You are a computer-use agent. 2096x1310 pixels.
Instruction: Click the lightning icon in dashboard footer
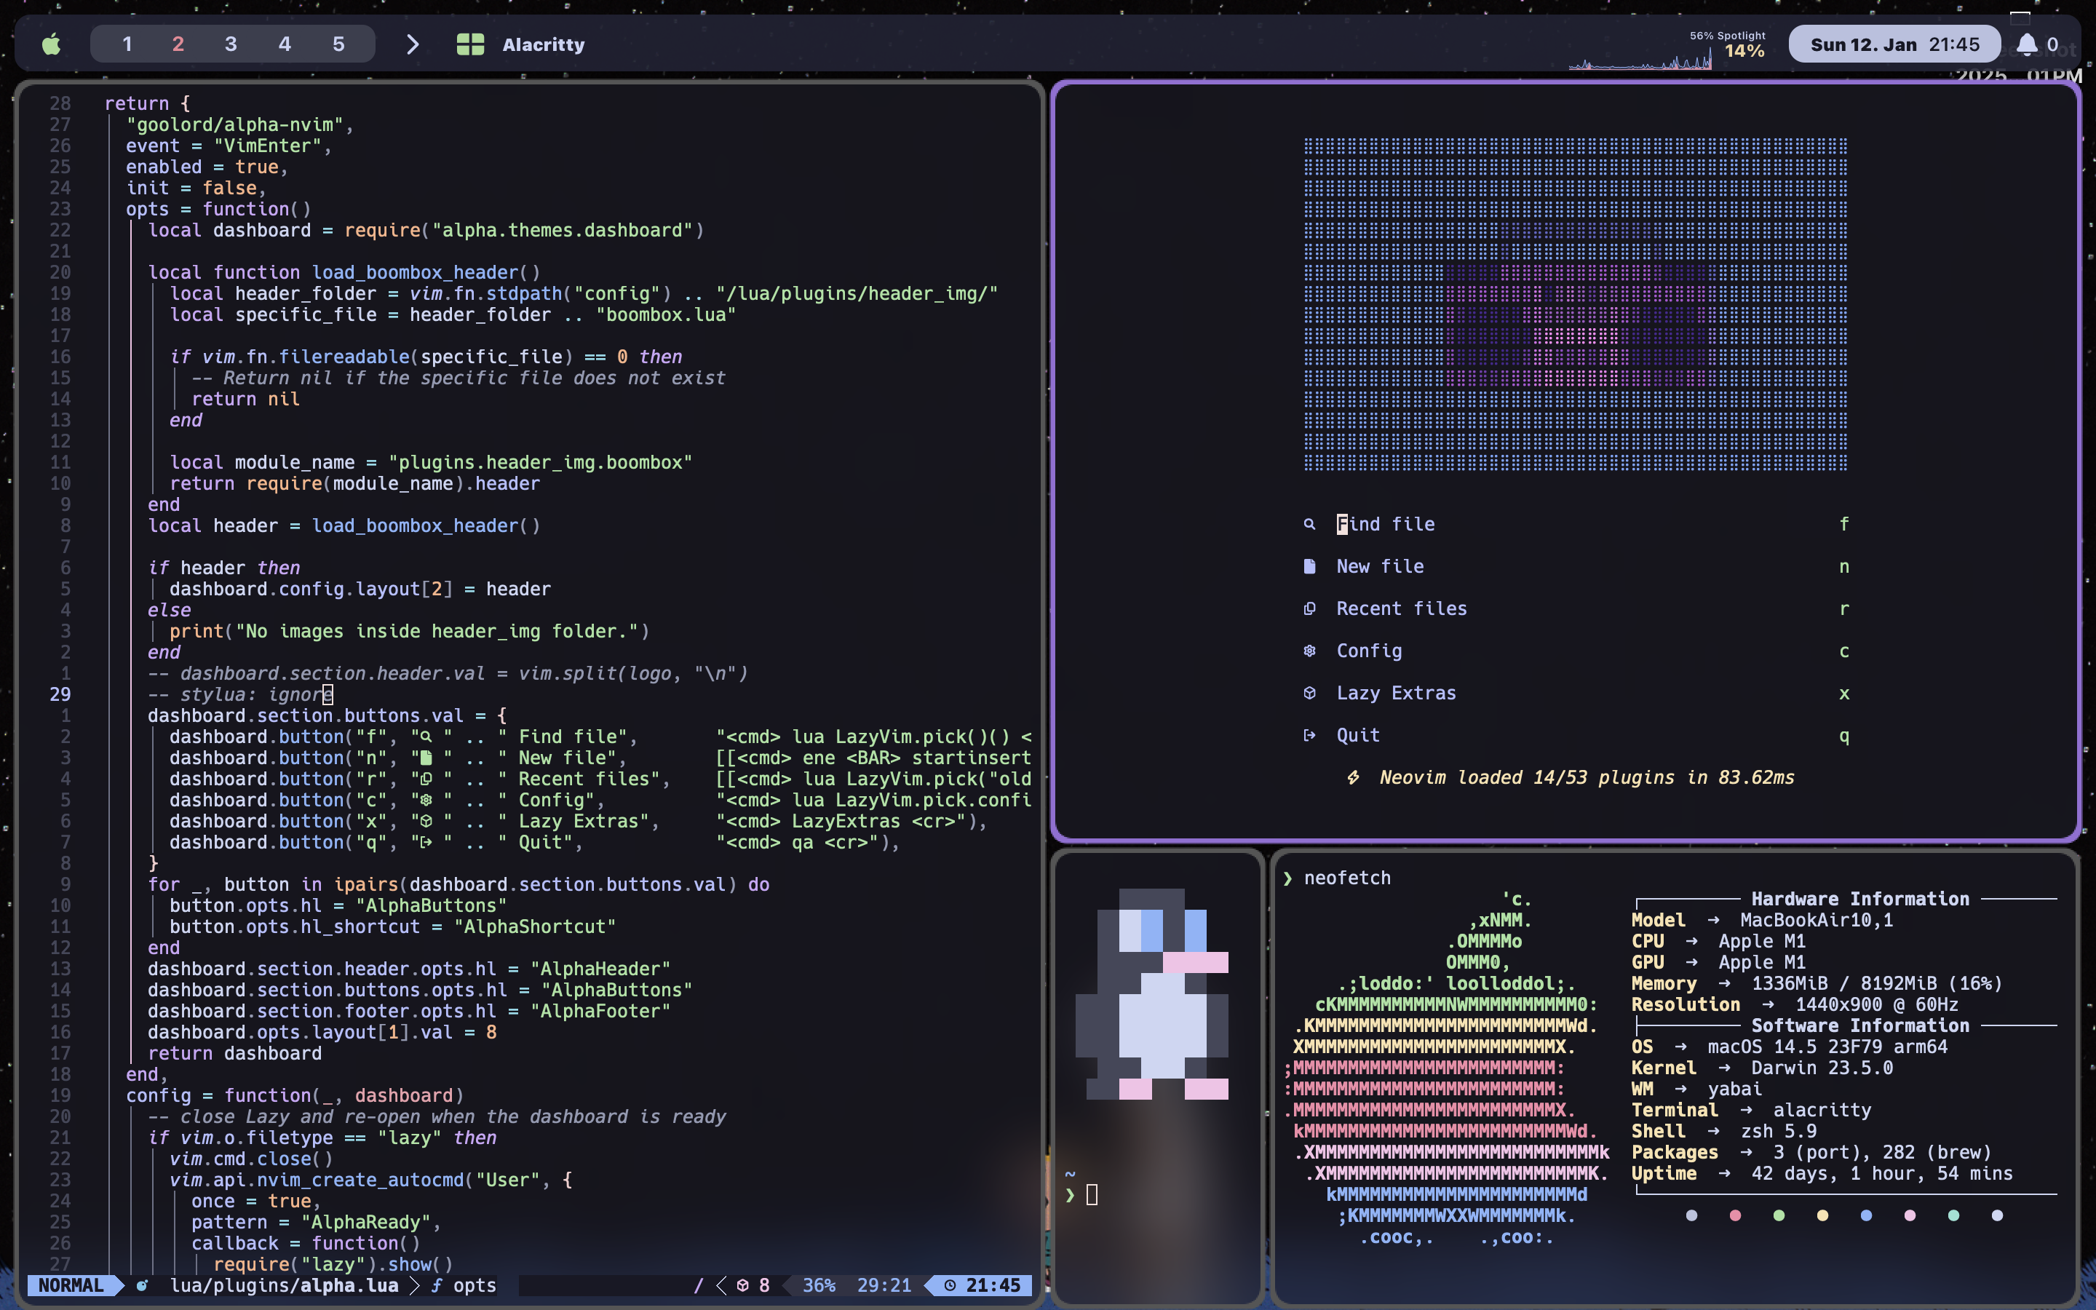1353,778
